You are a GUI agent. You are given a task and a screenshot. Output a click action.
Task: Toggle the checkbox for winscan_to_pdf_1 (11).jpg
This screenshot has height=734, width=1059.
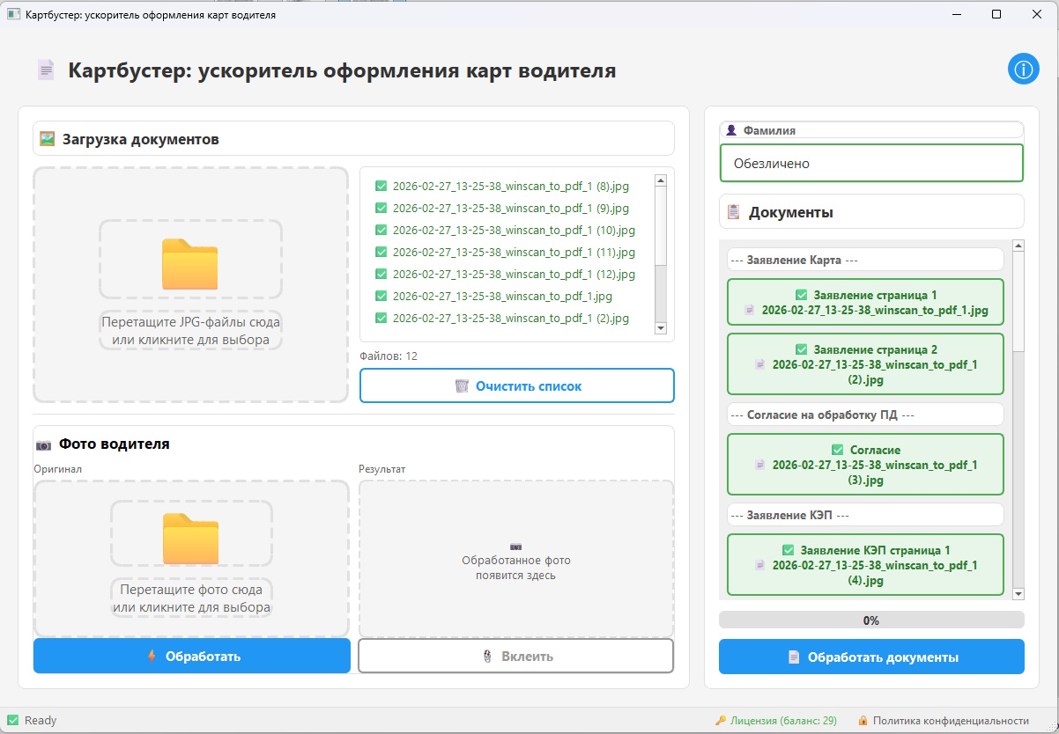pos(381,252)
